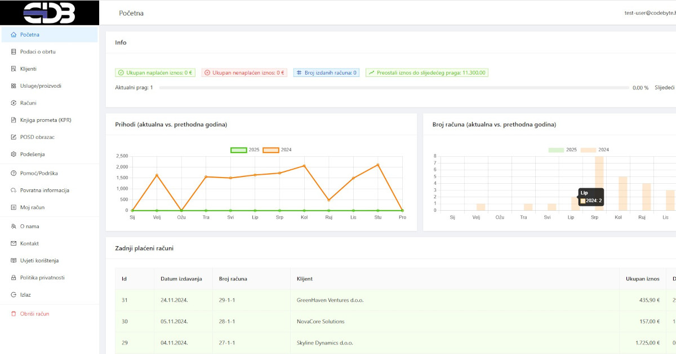
Task: Click the Računi sidebar icon
Action: [x=14, y=103]
